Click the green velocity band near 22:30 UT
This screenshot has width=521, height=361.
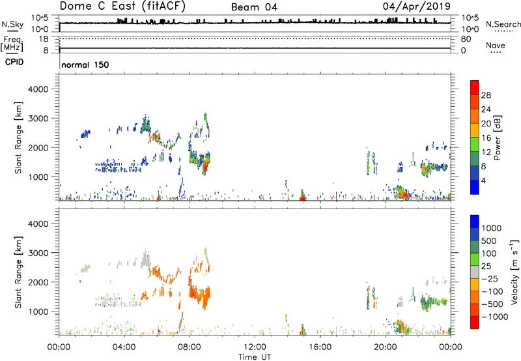(x=434, y=302)
